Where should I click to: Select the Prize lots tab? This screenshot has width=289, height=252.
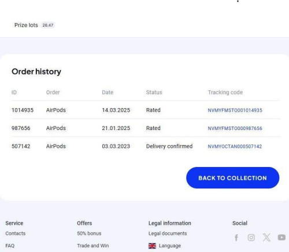point(26,25)
